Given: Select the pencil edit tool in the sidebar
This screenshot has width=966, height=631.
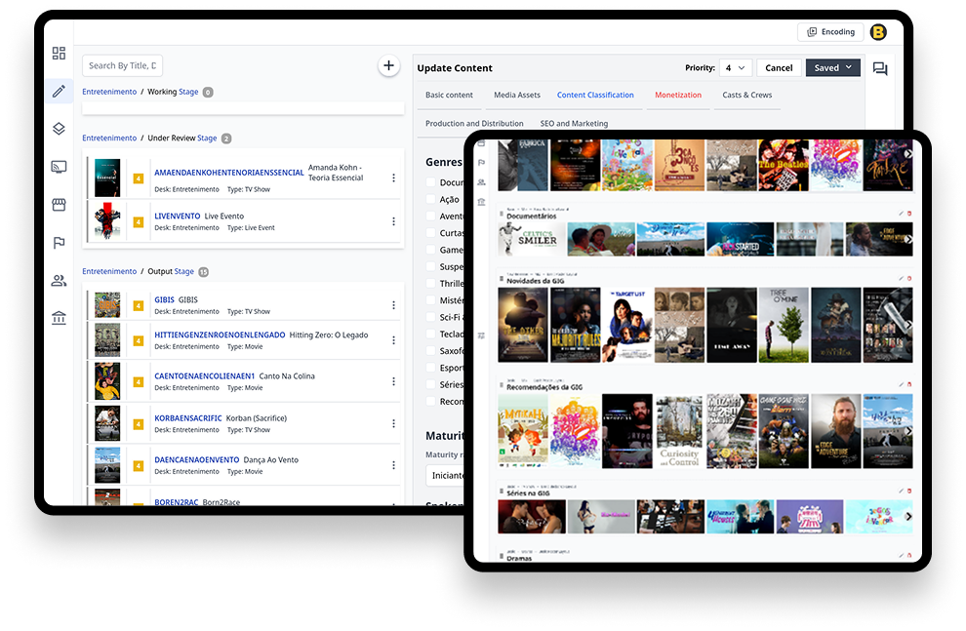Looking at the screenshot, I should click(x=59, y=91).
